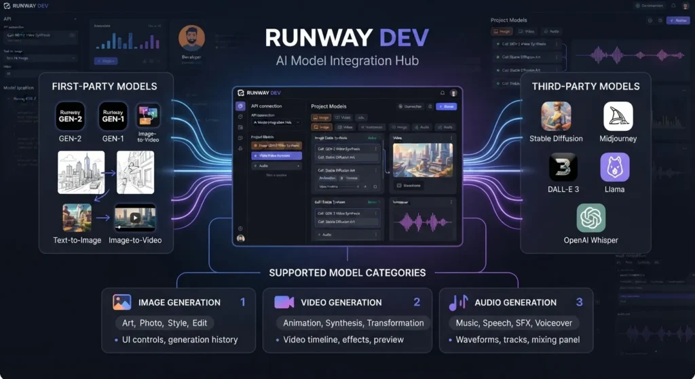Click the Image Generation picture icon
This screenshot has height=379, width=695.
[122, 302]
